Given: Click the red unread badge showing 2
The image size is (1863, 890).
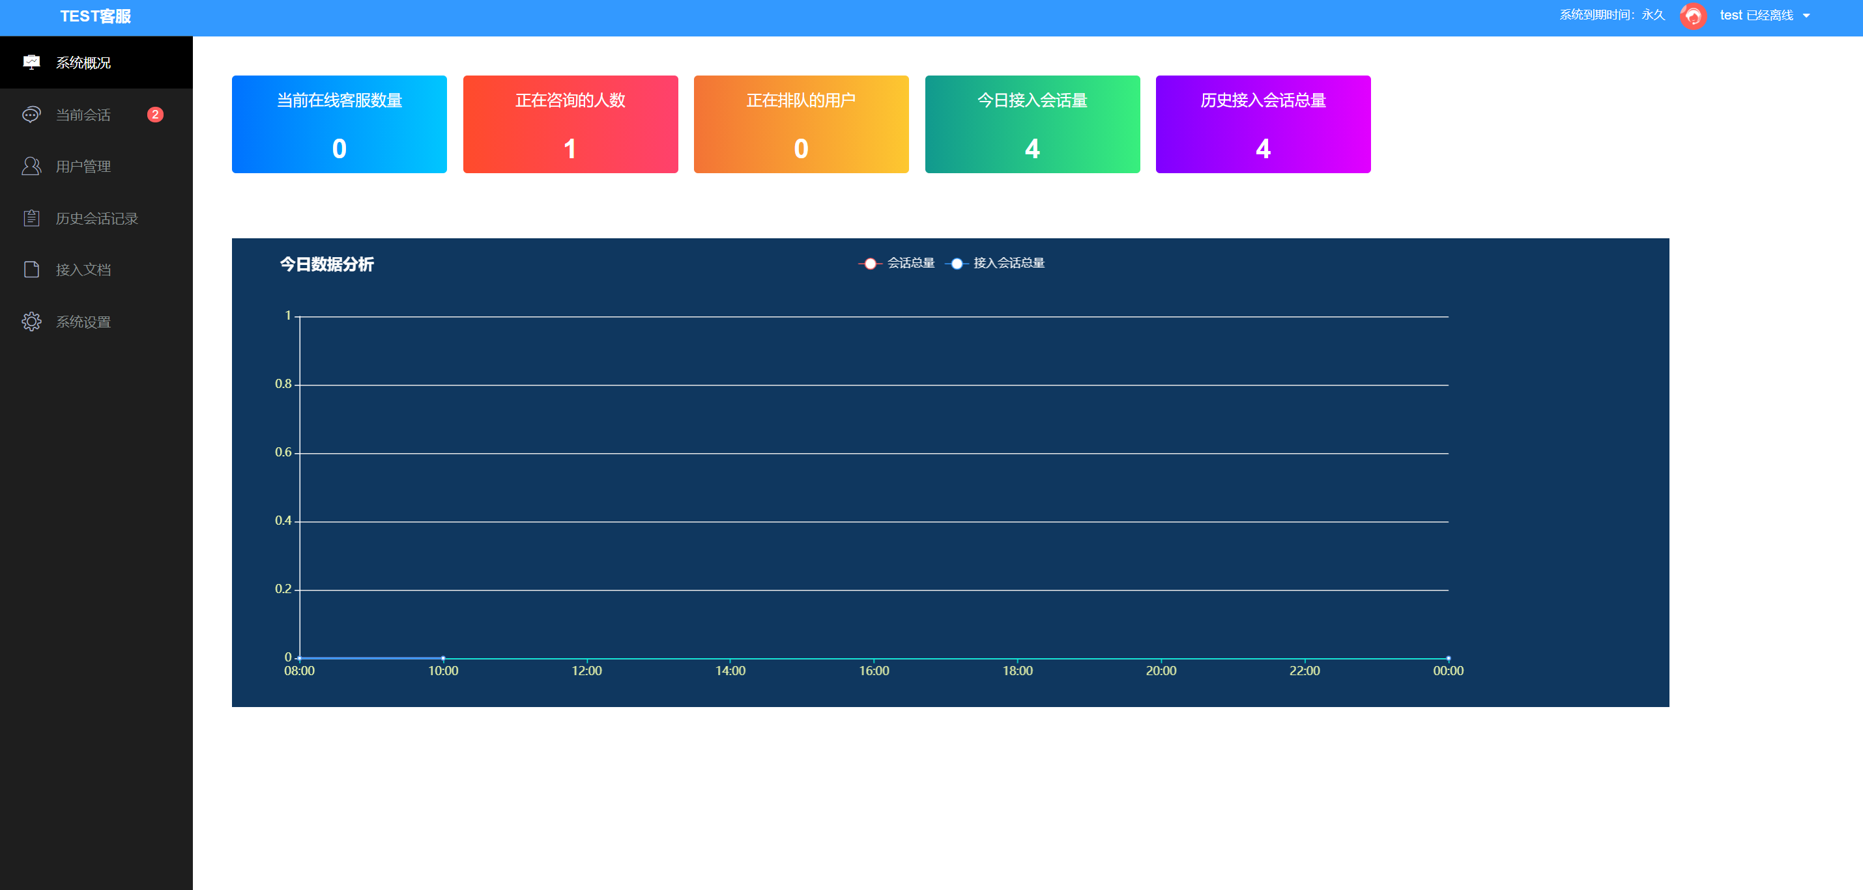Looking at the screenshot, I should pyautogui.click(x=155, y=114).
